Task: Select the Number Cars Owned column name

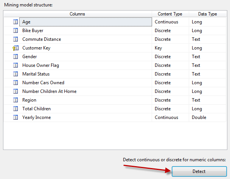Action: coord(43,83)
